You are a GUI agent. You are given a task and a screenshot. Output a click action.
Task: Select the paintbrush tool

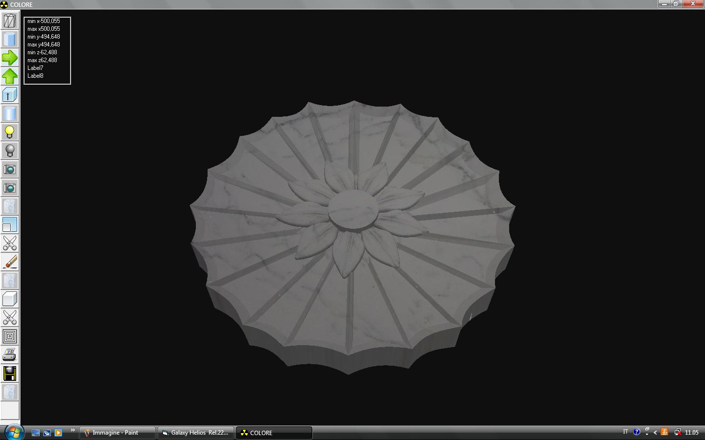pyautogui.click(x=10, y=262)
